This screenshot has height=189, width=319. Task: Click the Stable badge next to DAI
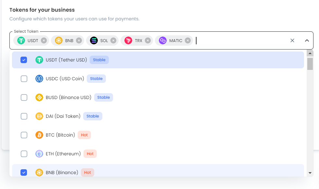[93, 116]
